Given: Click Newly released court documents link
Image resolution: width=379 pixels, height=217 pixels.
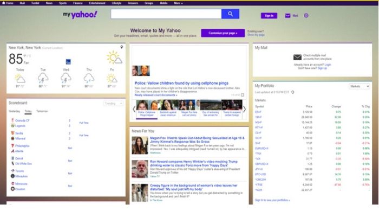Looking at the screenshot, I should pos(156,95).
